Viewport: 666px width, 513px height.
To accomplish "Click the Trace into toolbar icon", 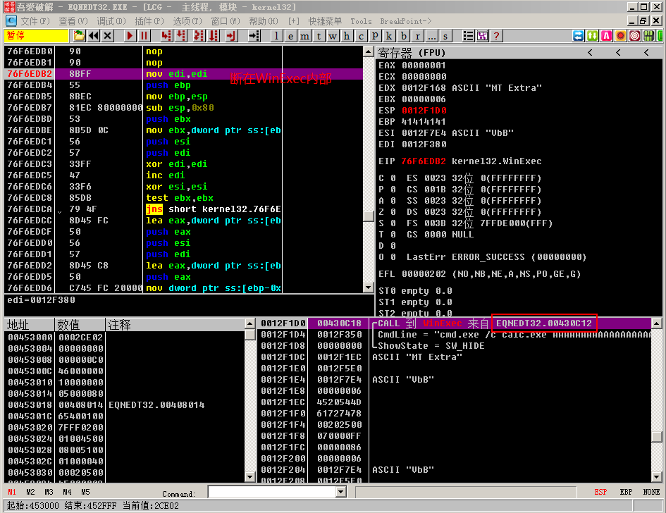I will click(x=198, y=36).
